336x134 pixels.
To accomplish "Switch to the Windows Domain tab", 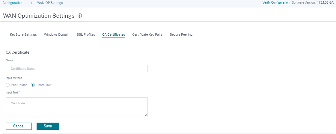I will click(x=57, y=34).
